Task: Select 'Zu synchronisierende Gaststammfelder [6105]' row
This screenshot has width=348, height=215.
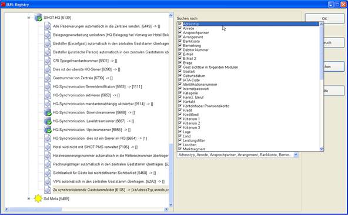Action: click(111, 190)
